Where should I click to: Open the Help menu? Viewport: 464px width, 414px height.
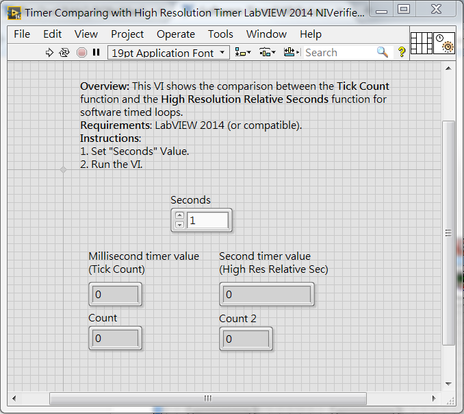coord(311,34)
